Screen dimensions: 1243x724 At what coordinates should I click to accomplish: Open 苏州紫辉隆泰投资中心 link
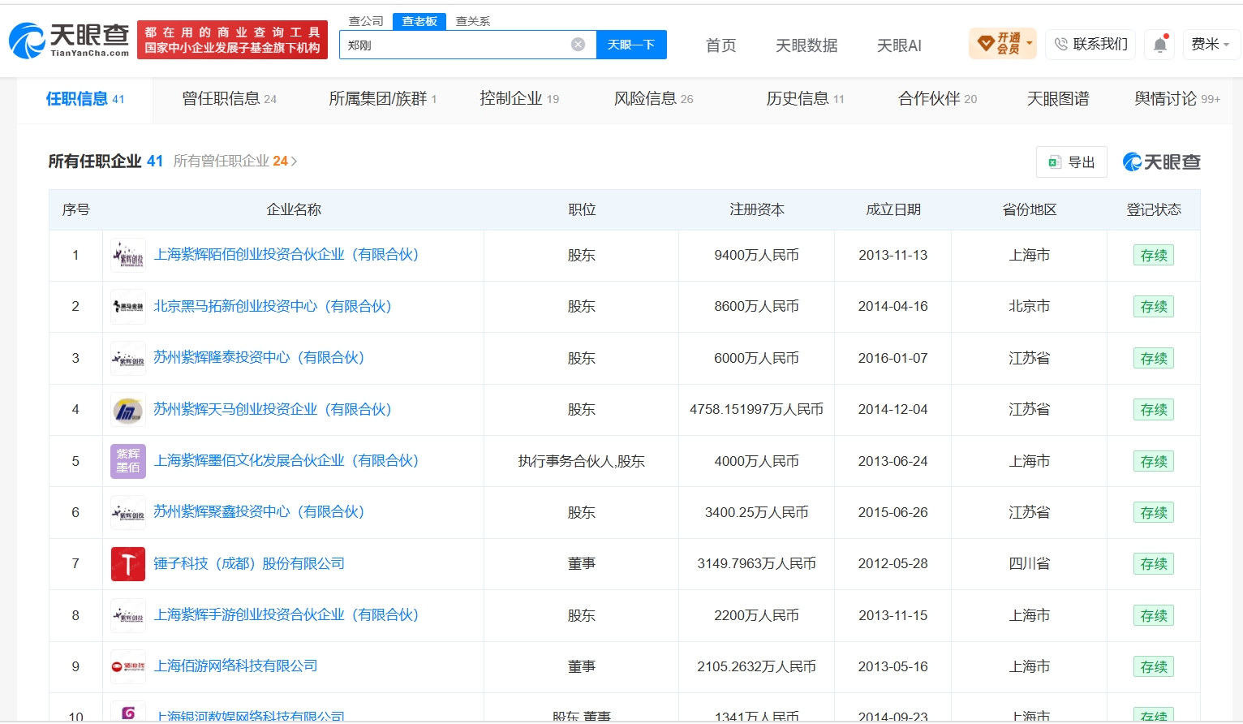259,358
